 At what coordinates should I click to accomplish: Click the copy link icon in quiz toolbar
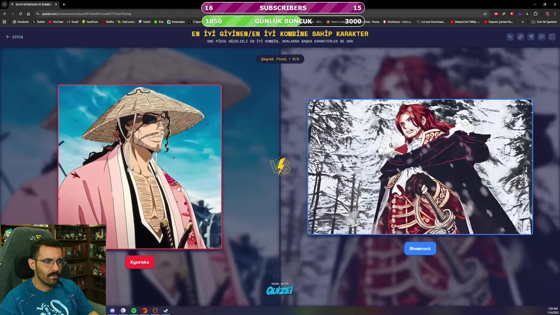[521, 37]
